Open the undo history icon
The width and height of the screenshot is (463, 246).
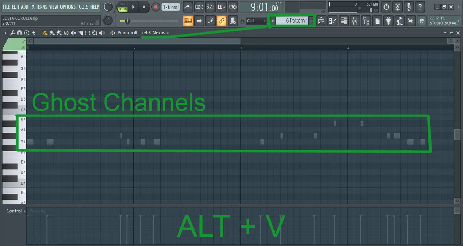point(386,7)
